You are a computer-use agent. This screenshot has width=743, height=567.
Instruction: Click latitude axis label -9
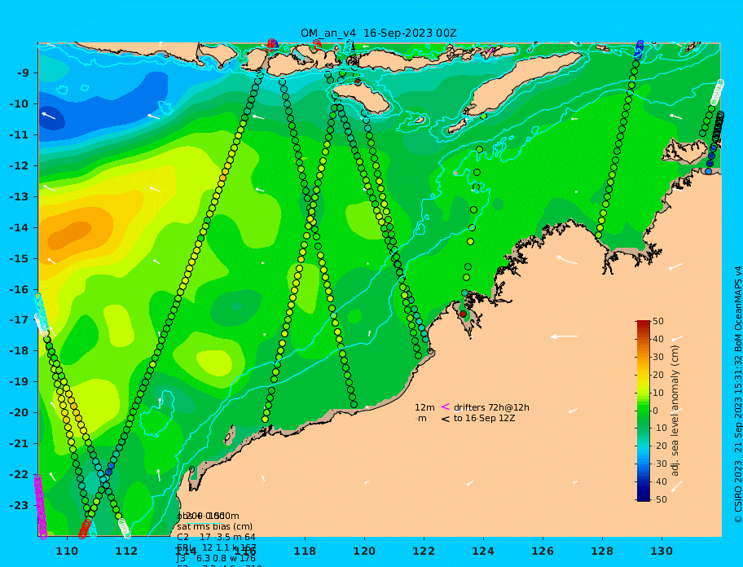point(23,73)
